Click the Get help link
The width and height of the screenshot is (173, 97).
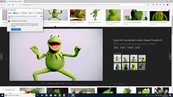[x=115, y=84]
